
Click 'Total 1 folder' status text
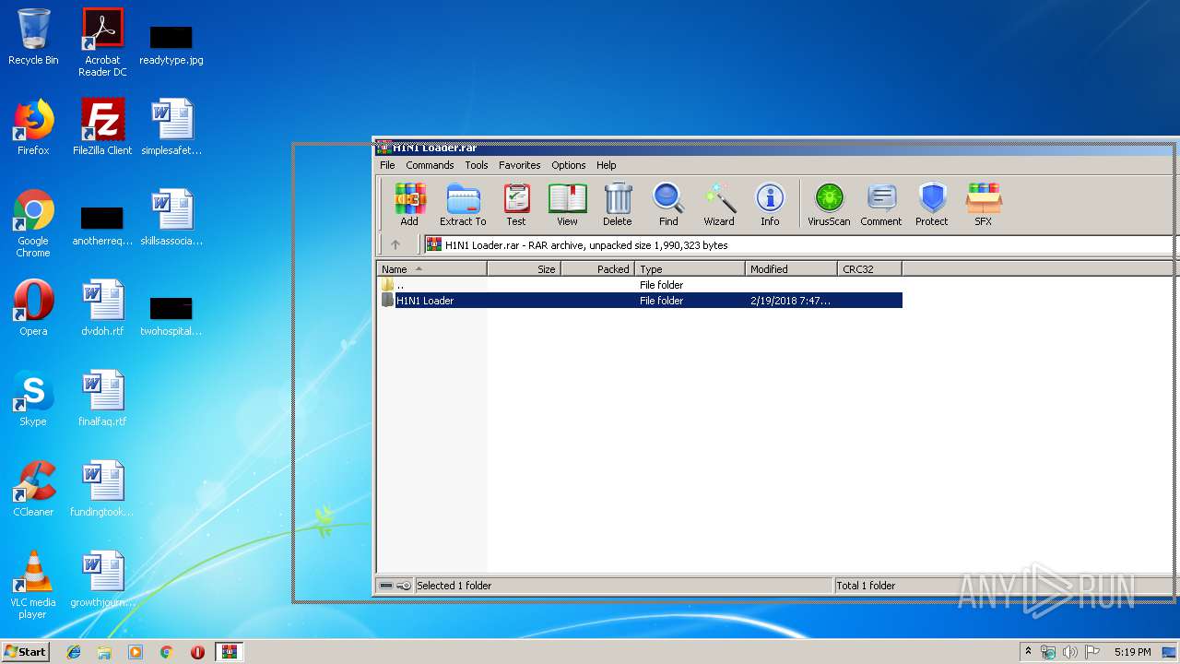point(866,586)
